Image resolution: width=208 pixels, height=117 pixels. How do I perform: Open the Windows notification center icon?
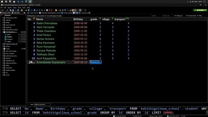coord(204,2)
